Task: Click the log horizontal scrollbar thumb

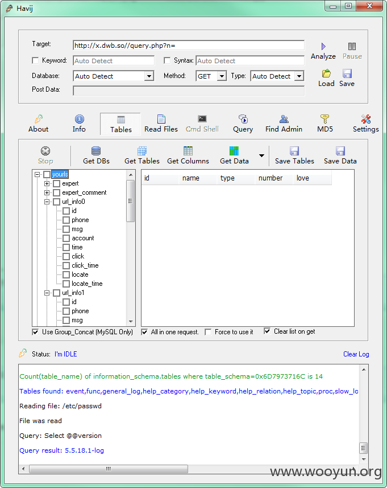Action: [109, 469]
